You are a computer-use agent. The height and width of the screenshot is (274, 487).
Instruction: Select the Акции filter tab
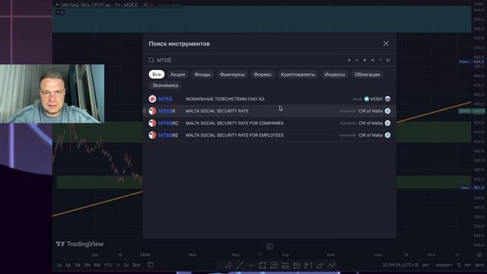tap(177, 75)
